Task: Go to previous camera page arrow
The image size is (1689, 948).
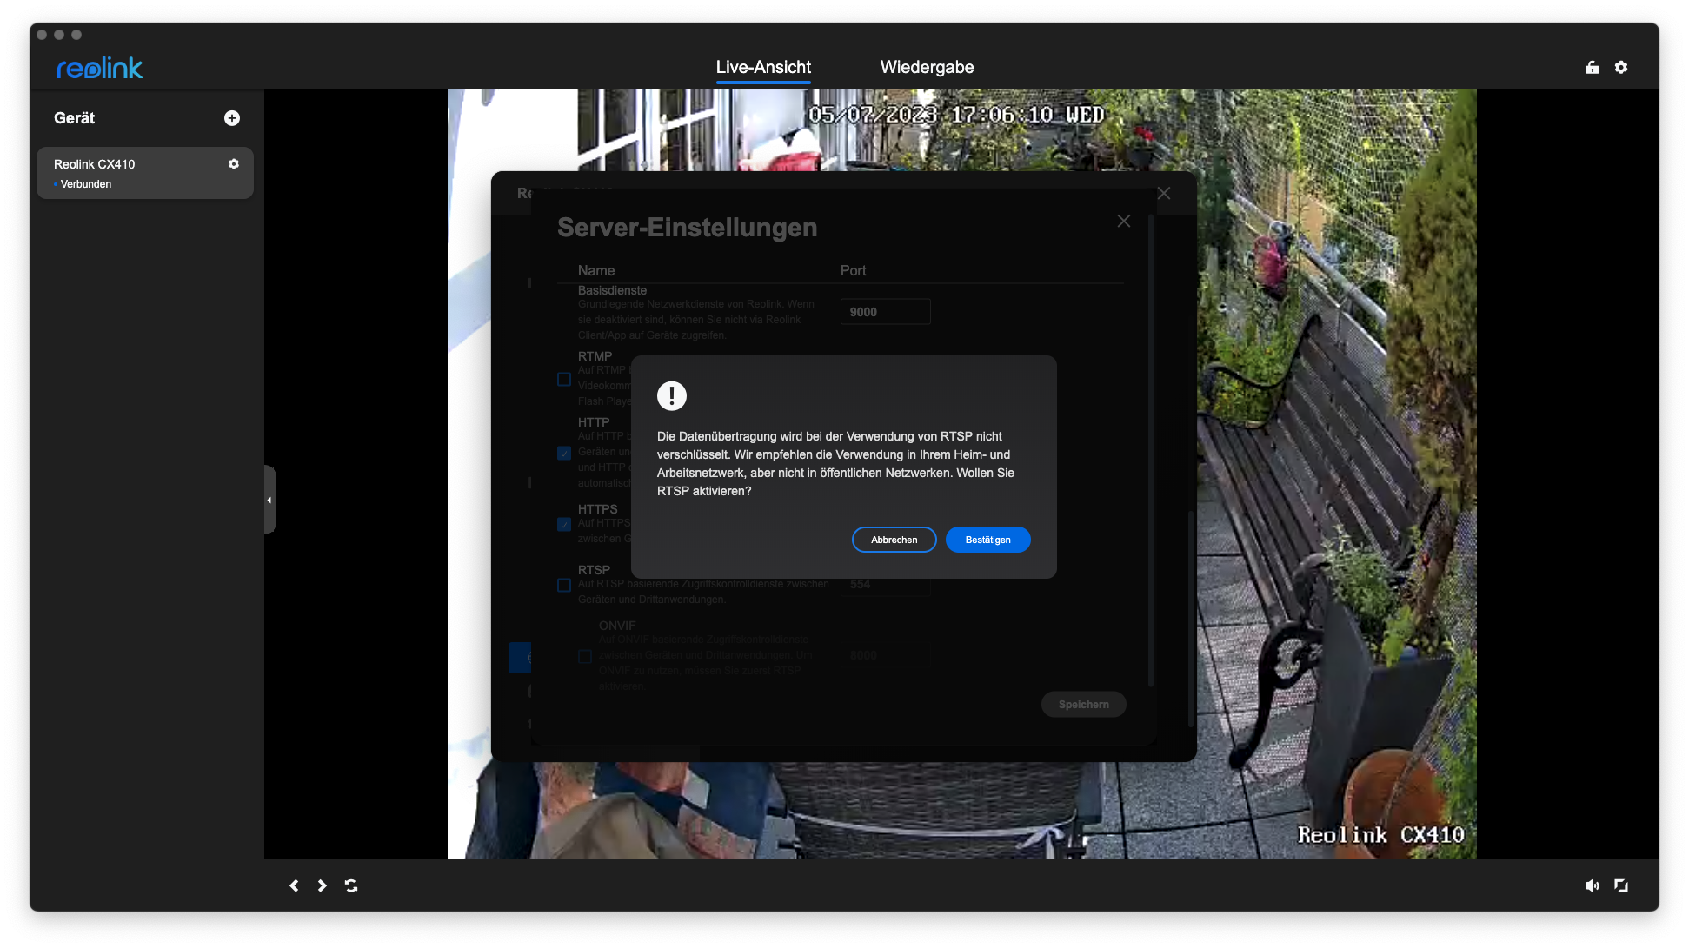Action: coord(294,885)
